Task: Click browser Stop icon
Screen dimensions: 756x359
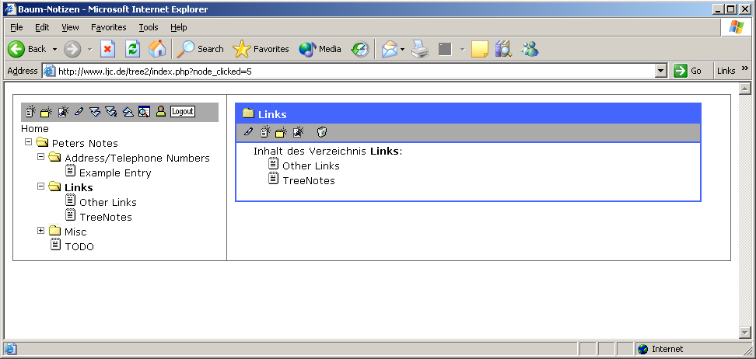Action: [x=108, y=49]
